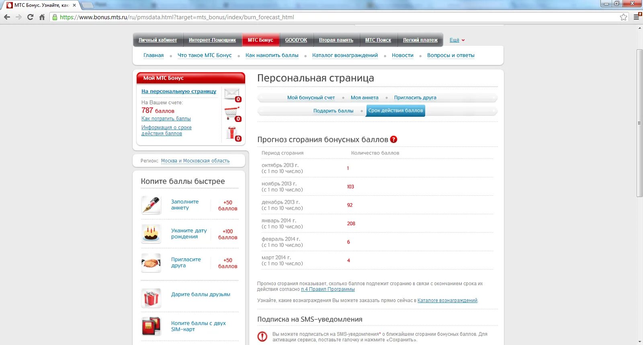Click the page vertical scrollbar thumb
Screen dimensions: 643x345
[x=639, y=123]
